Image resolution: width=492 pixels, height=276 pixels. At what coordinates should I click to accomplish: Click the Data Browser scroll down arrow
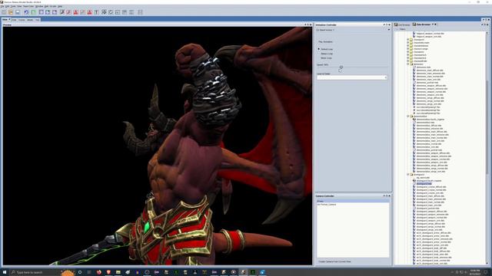click(x=487, y=263)
